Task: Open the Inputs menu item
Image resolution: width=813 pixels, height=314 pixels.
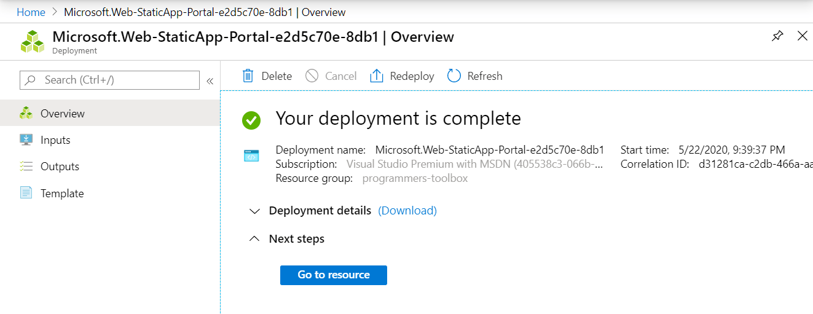Action: coord(110,139)
